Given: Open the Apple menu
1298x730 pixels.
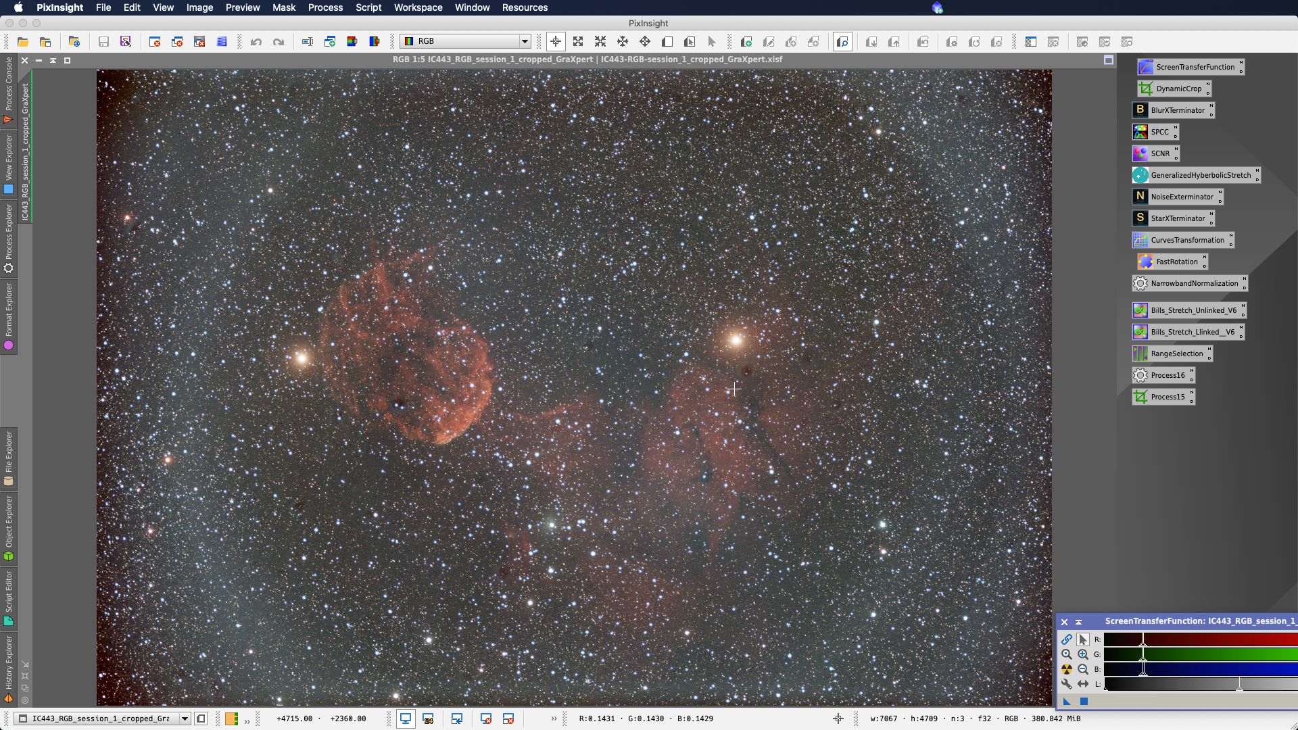Looking at the screenshot, I should [18, 7].
